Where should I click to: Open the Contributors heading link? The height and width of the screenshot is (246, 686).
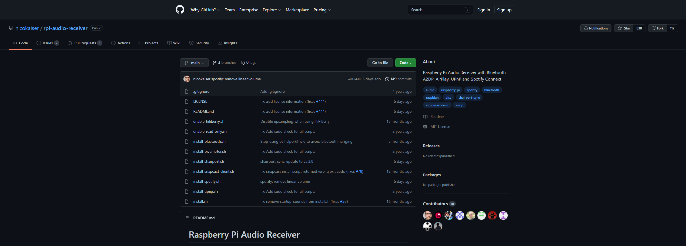pyautogui.click(x=439, y=204)
